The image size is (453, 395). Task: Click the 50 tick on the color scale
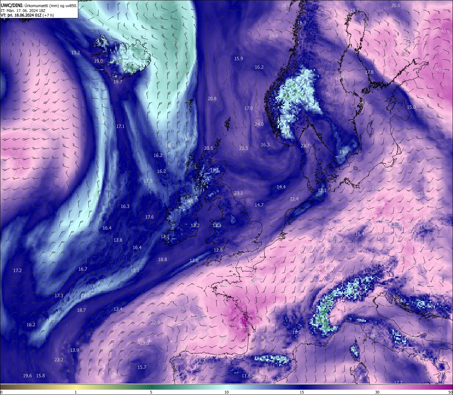click(450, 392)
